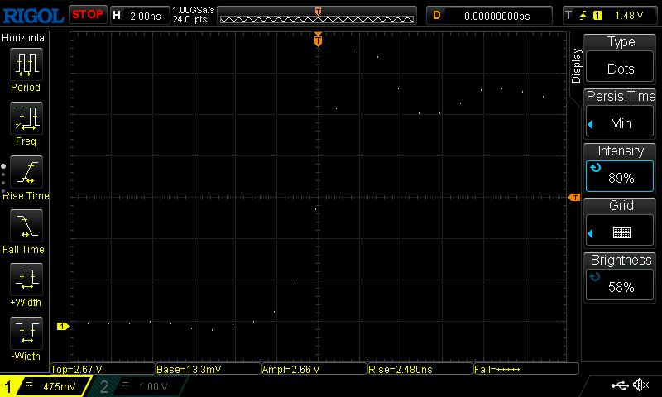Click the Horizontal measurement menu header
662x397 pixels.
[x=25, y=38]
